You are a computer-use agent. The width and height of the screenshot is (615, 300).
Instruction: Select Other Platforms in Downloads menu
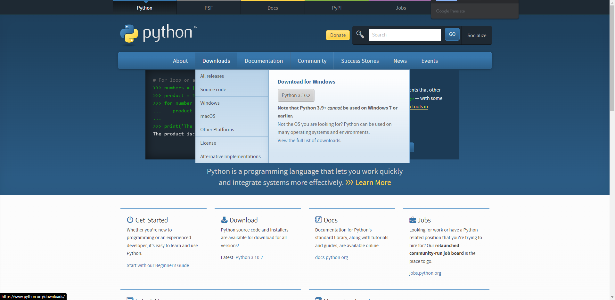pyautogui.click(x=232, y=130)
